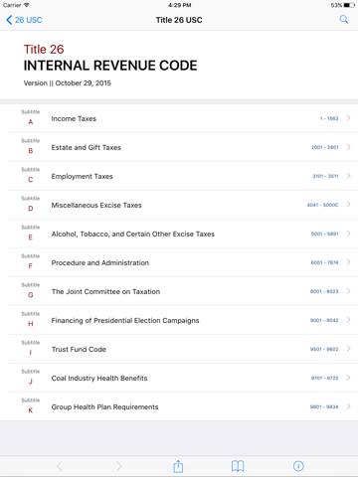The width and height of the screenshot is (358, 477).
Task: Expand chevron on Procedure and Administration row
Action: (x=349, y=262)
